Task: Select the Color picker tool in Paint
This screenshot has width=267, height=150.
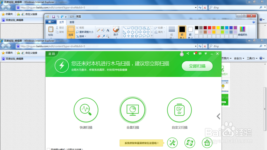Action: click(x=103, y=36)
